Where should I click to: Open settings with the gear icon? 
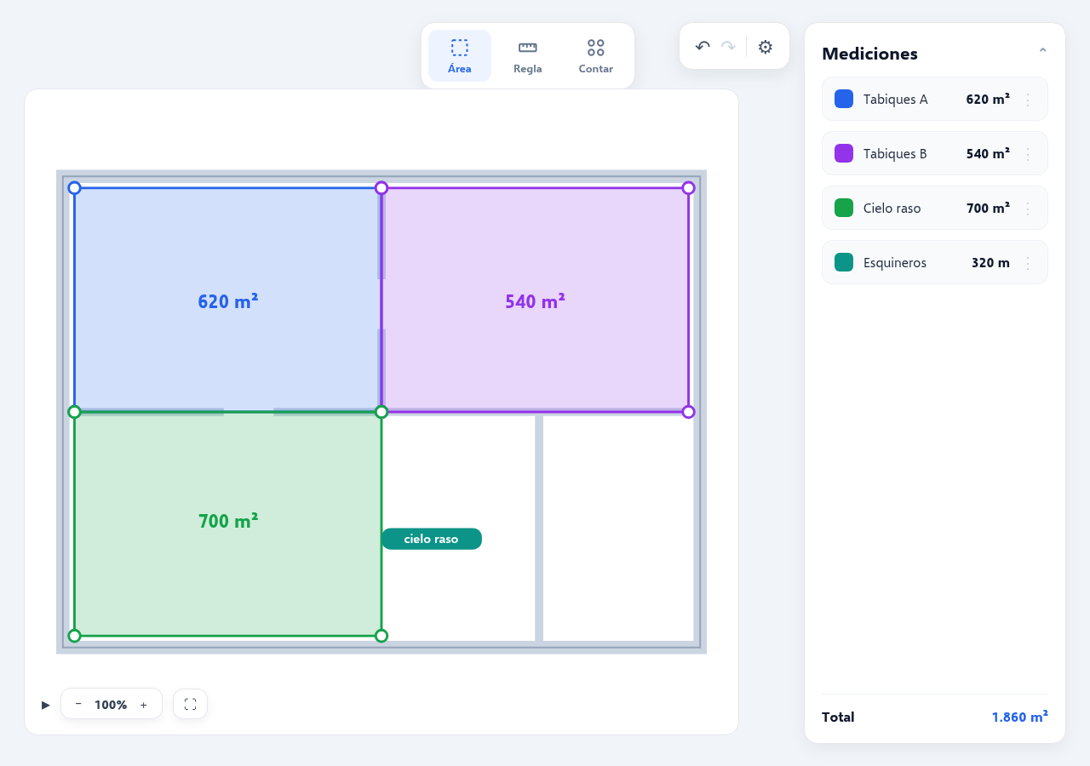point(766,47)
